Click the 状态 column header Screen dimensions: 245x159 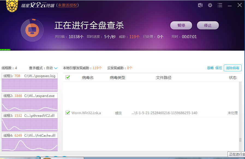pos(233,78)
